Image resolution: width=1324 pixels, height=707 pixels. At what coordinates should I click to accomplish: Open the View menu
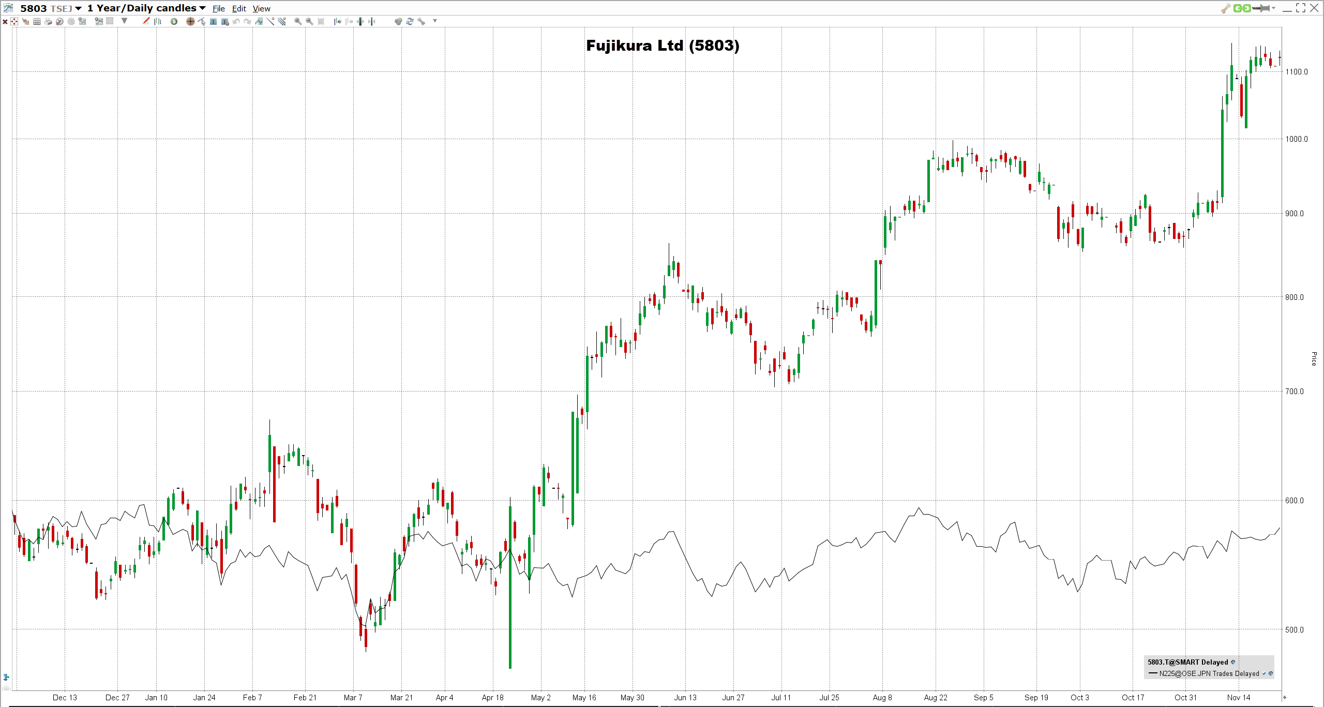tap(261, 8)
